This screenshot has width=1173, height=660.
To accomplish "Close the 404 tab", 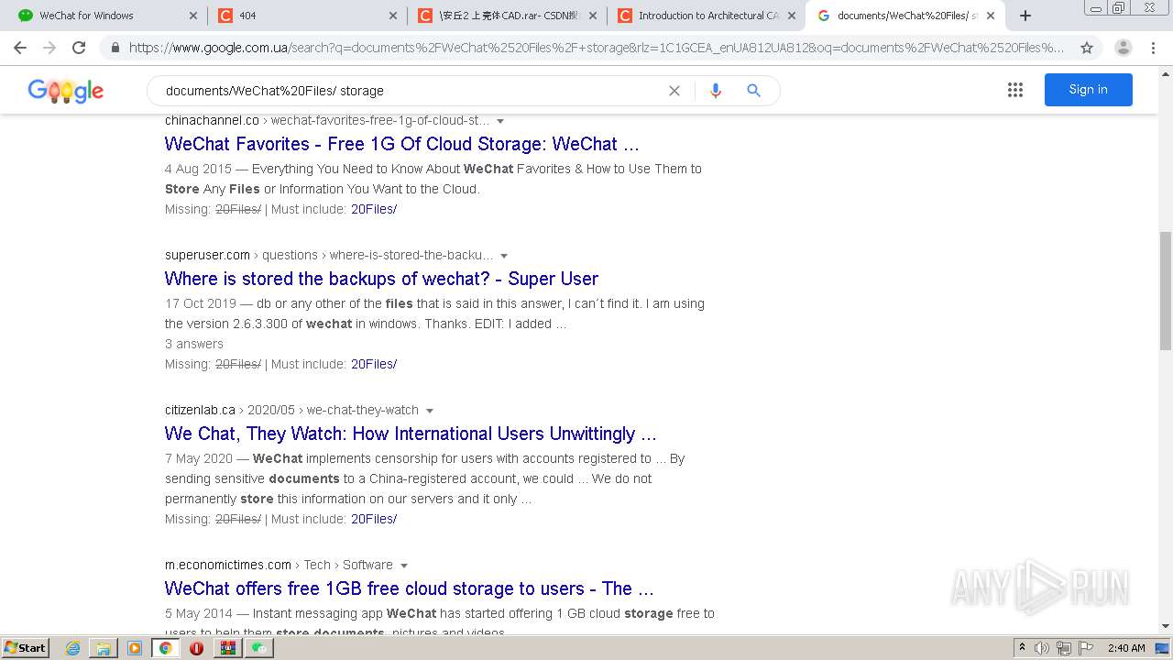I will tap(393, 16).
